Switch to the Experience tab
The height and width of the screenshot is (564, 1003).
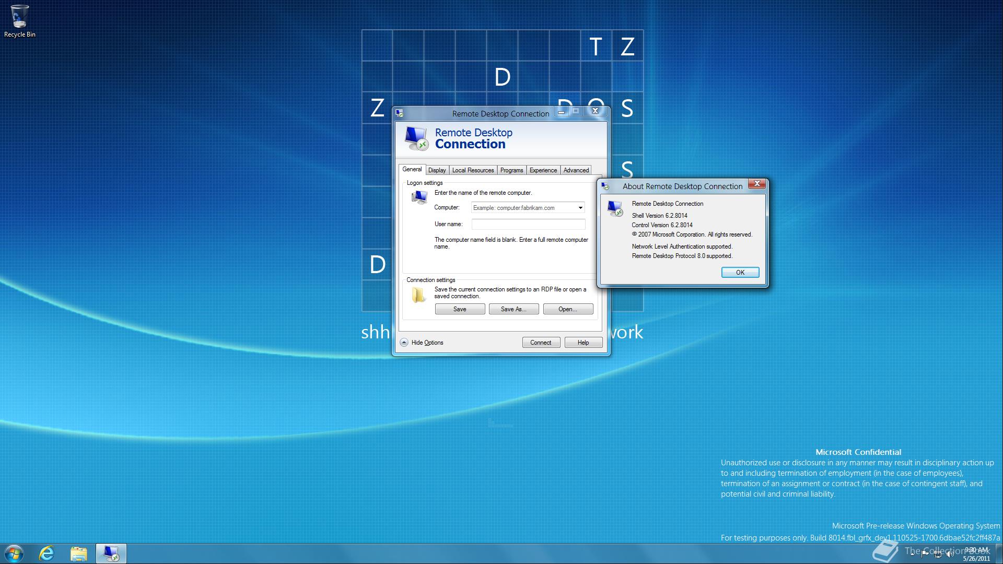point(543,170)
